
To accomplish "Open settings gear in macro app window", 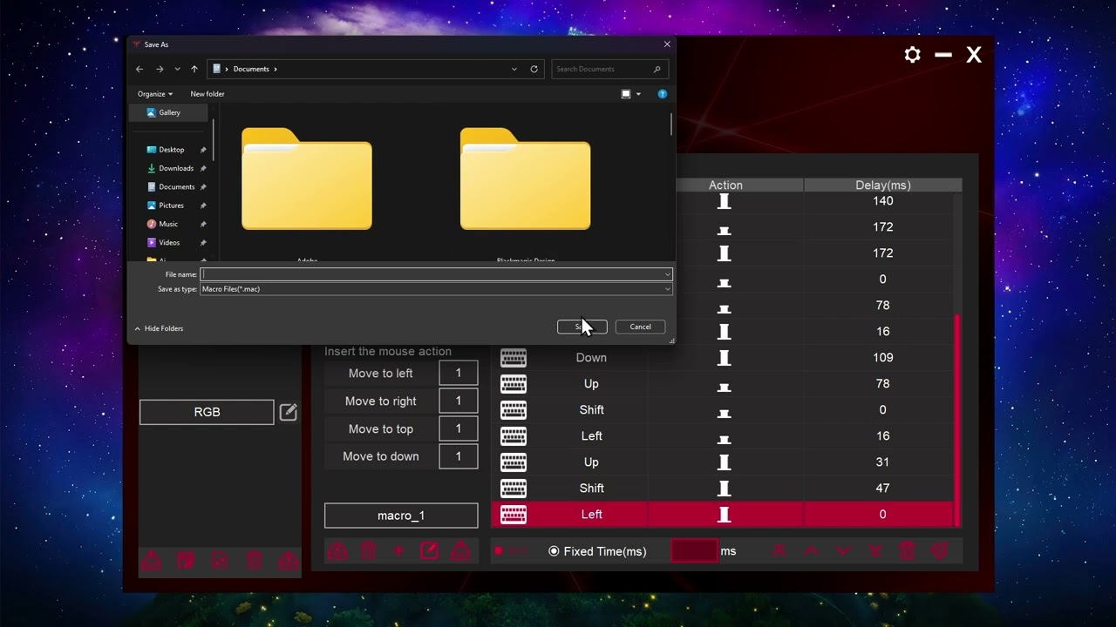I will click(912, 55).
